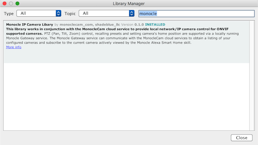Click the INSTALLED status label

[x=155, y=25]
